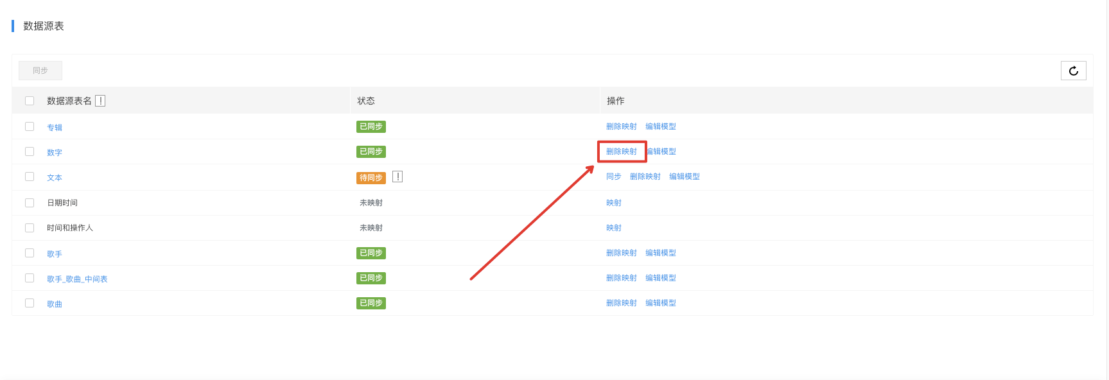Viewport: 1109px width, 380px height.
Task: Click 删除映射 in the 数字 row
Action: [x=621, y=151]
